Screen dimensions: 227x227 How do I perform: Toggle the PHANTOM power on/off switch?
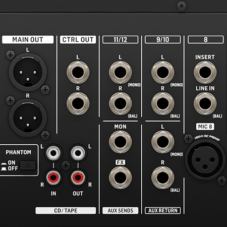(28, 165)
